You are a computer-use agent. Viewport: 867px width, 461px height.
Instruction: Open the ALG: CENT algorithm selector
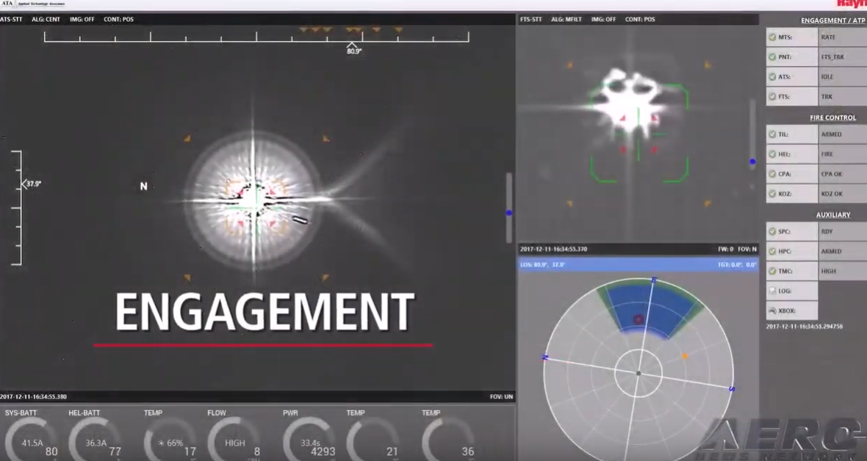point(46,19)
